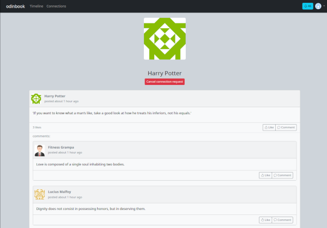The width and height of the screenshot is (327, 228).
Task: Open the Connections page
Action: [x=56, y=6]
